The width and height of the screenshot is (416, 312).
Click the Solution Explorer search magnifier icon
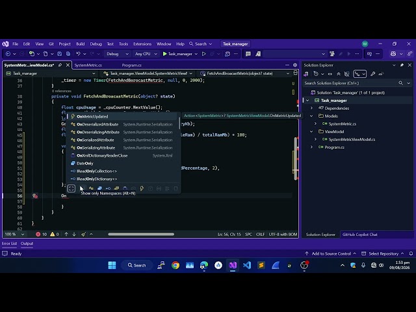pyautogui.click(x=400, y=83)
